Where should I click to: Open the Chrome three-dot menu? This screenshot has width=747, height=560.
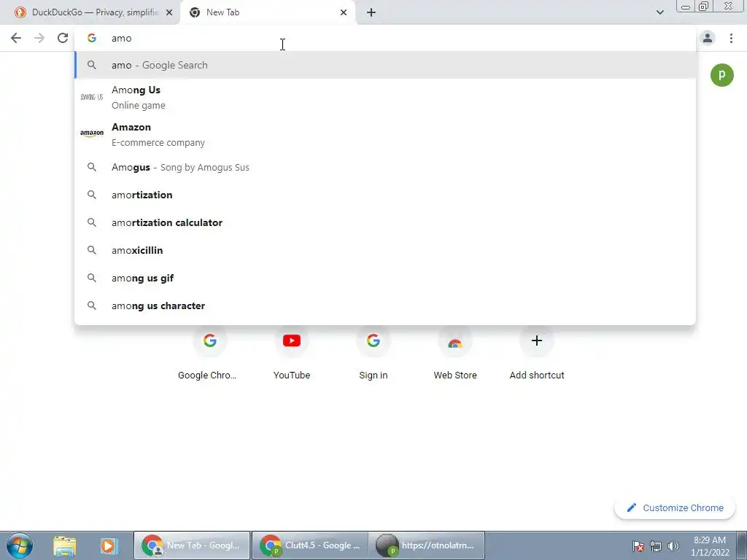click(x=731, y=38)
